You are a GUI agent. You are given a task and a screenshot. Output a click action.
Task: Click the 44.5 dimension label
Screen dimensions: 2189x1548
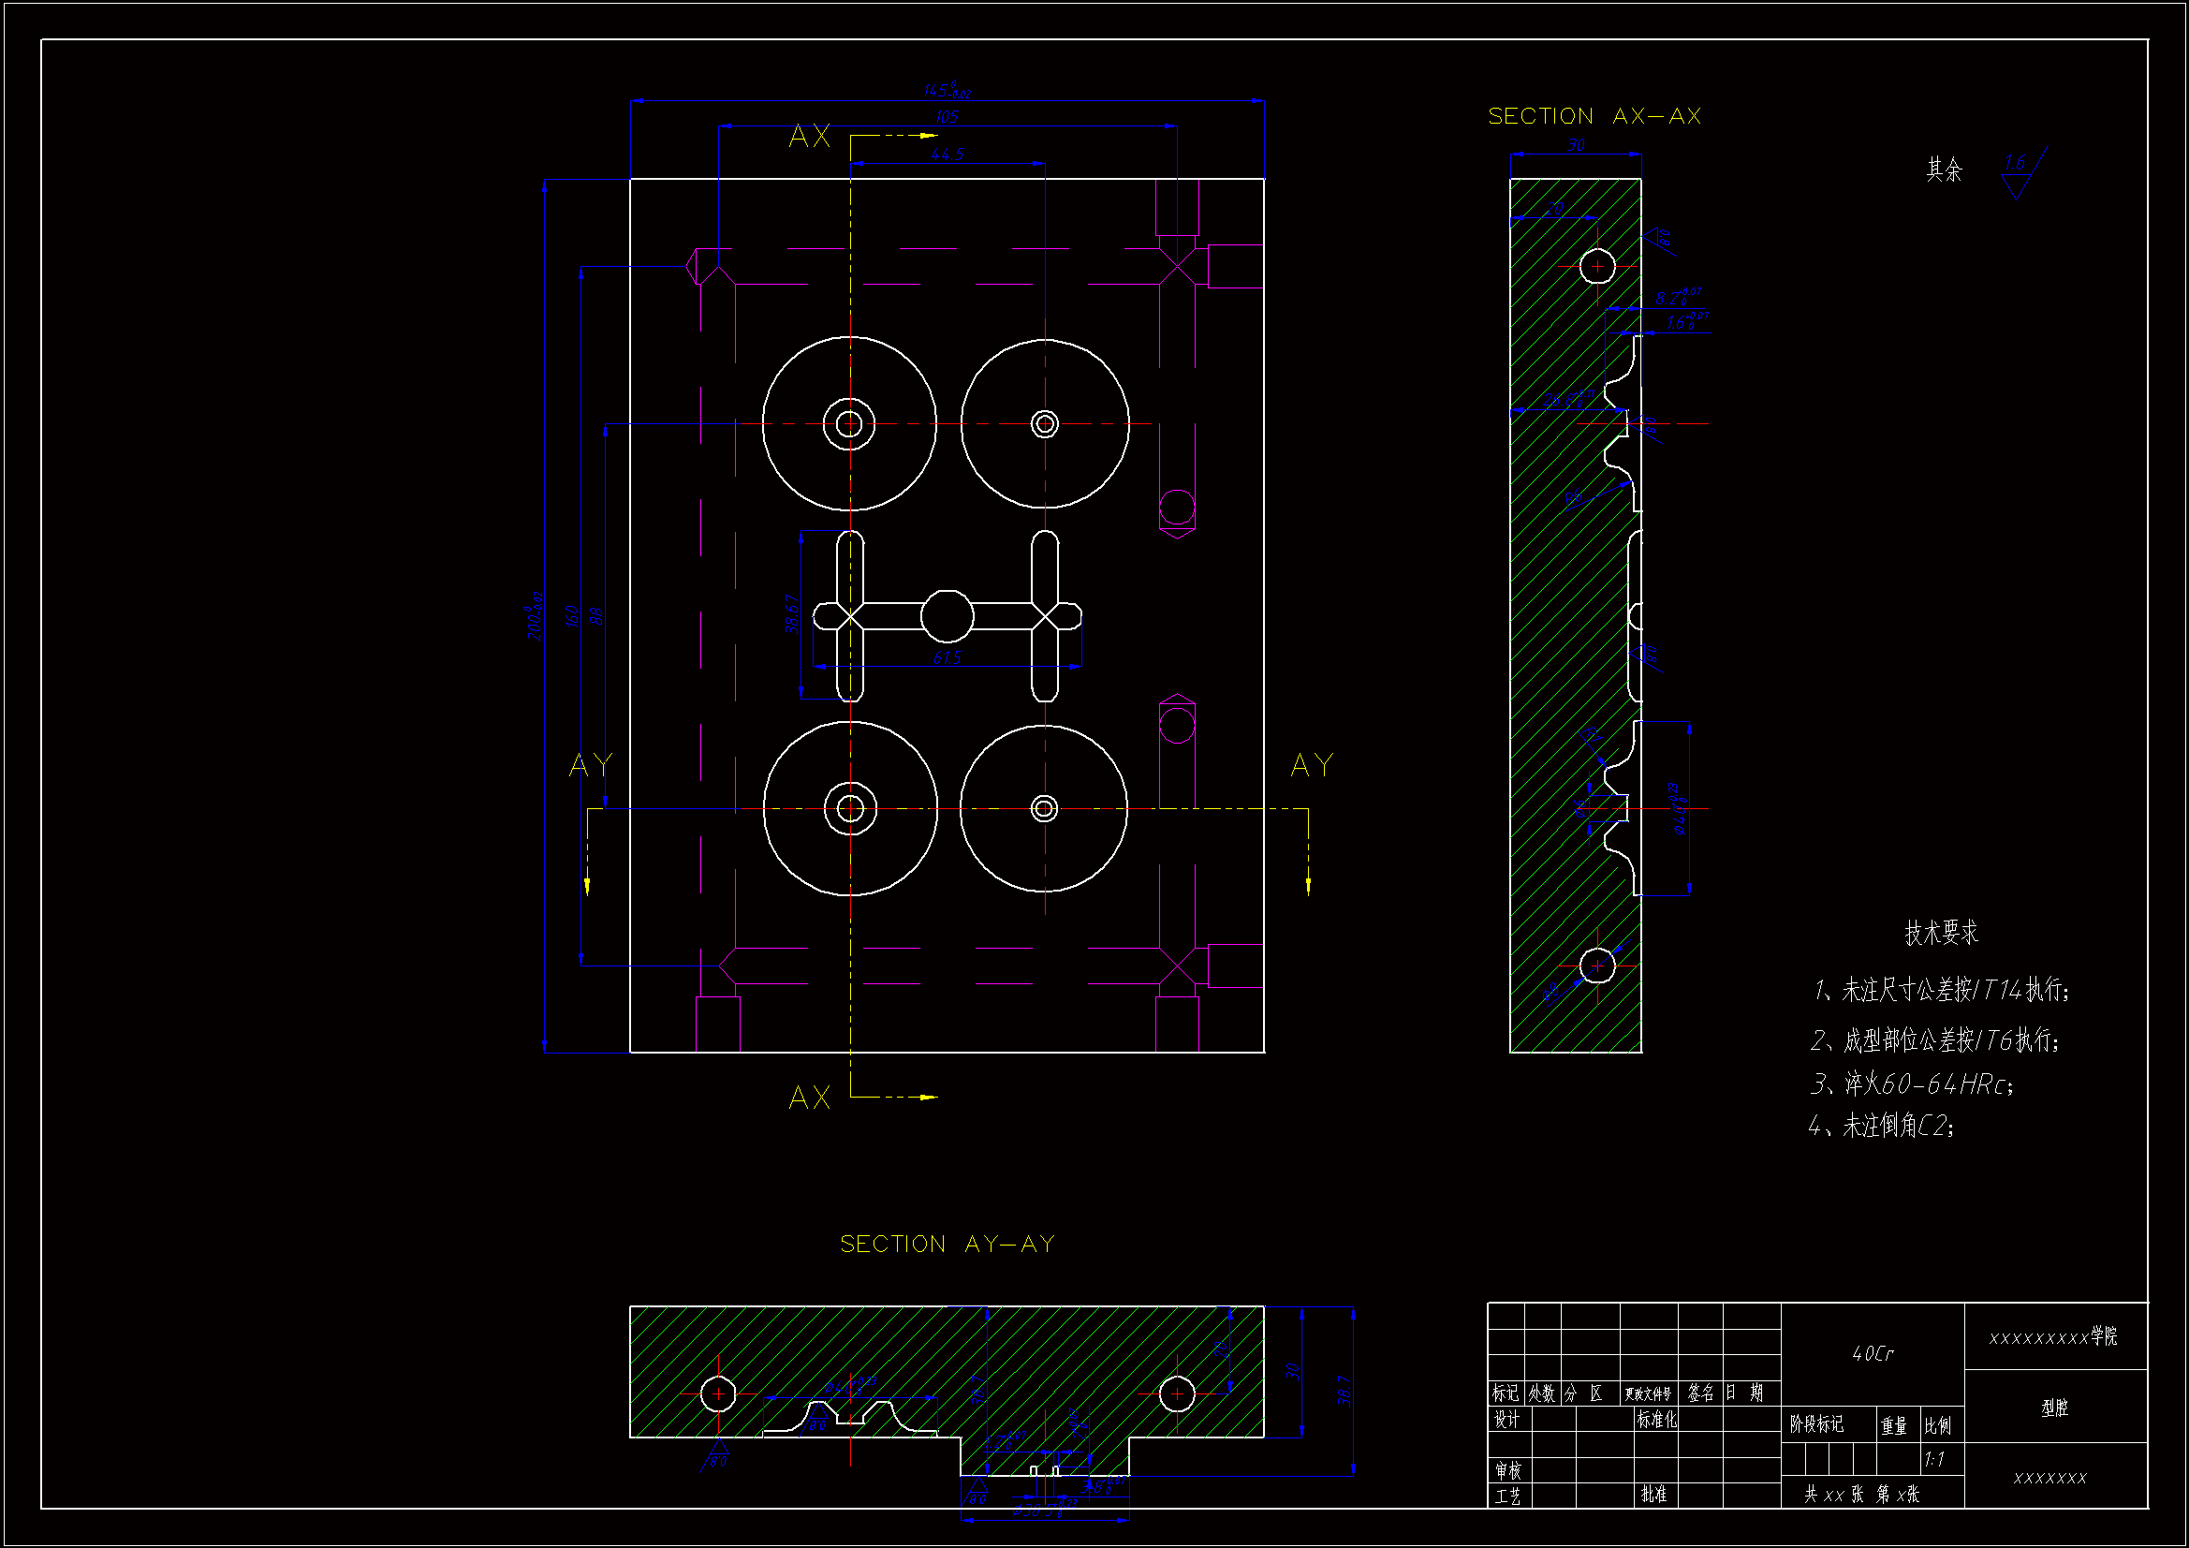[947, 155]
